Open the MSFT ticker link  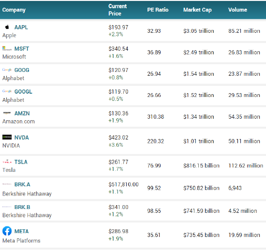[x=22, y=49]
